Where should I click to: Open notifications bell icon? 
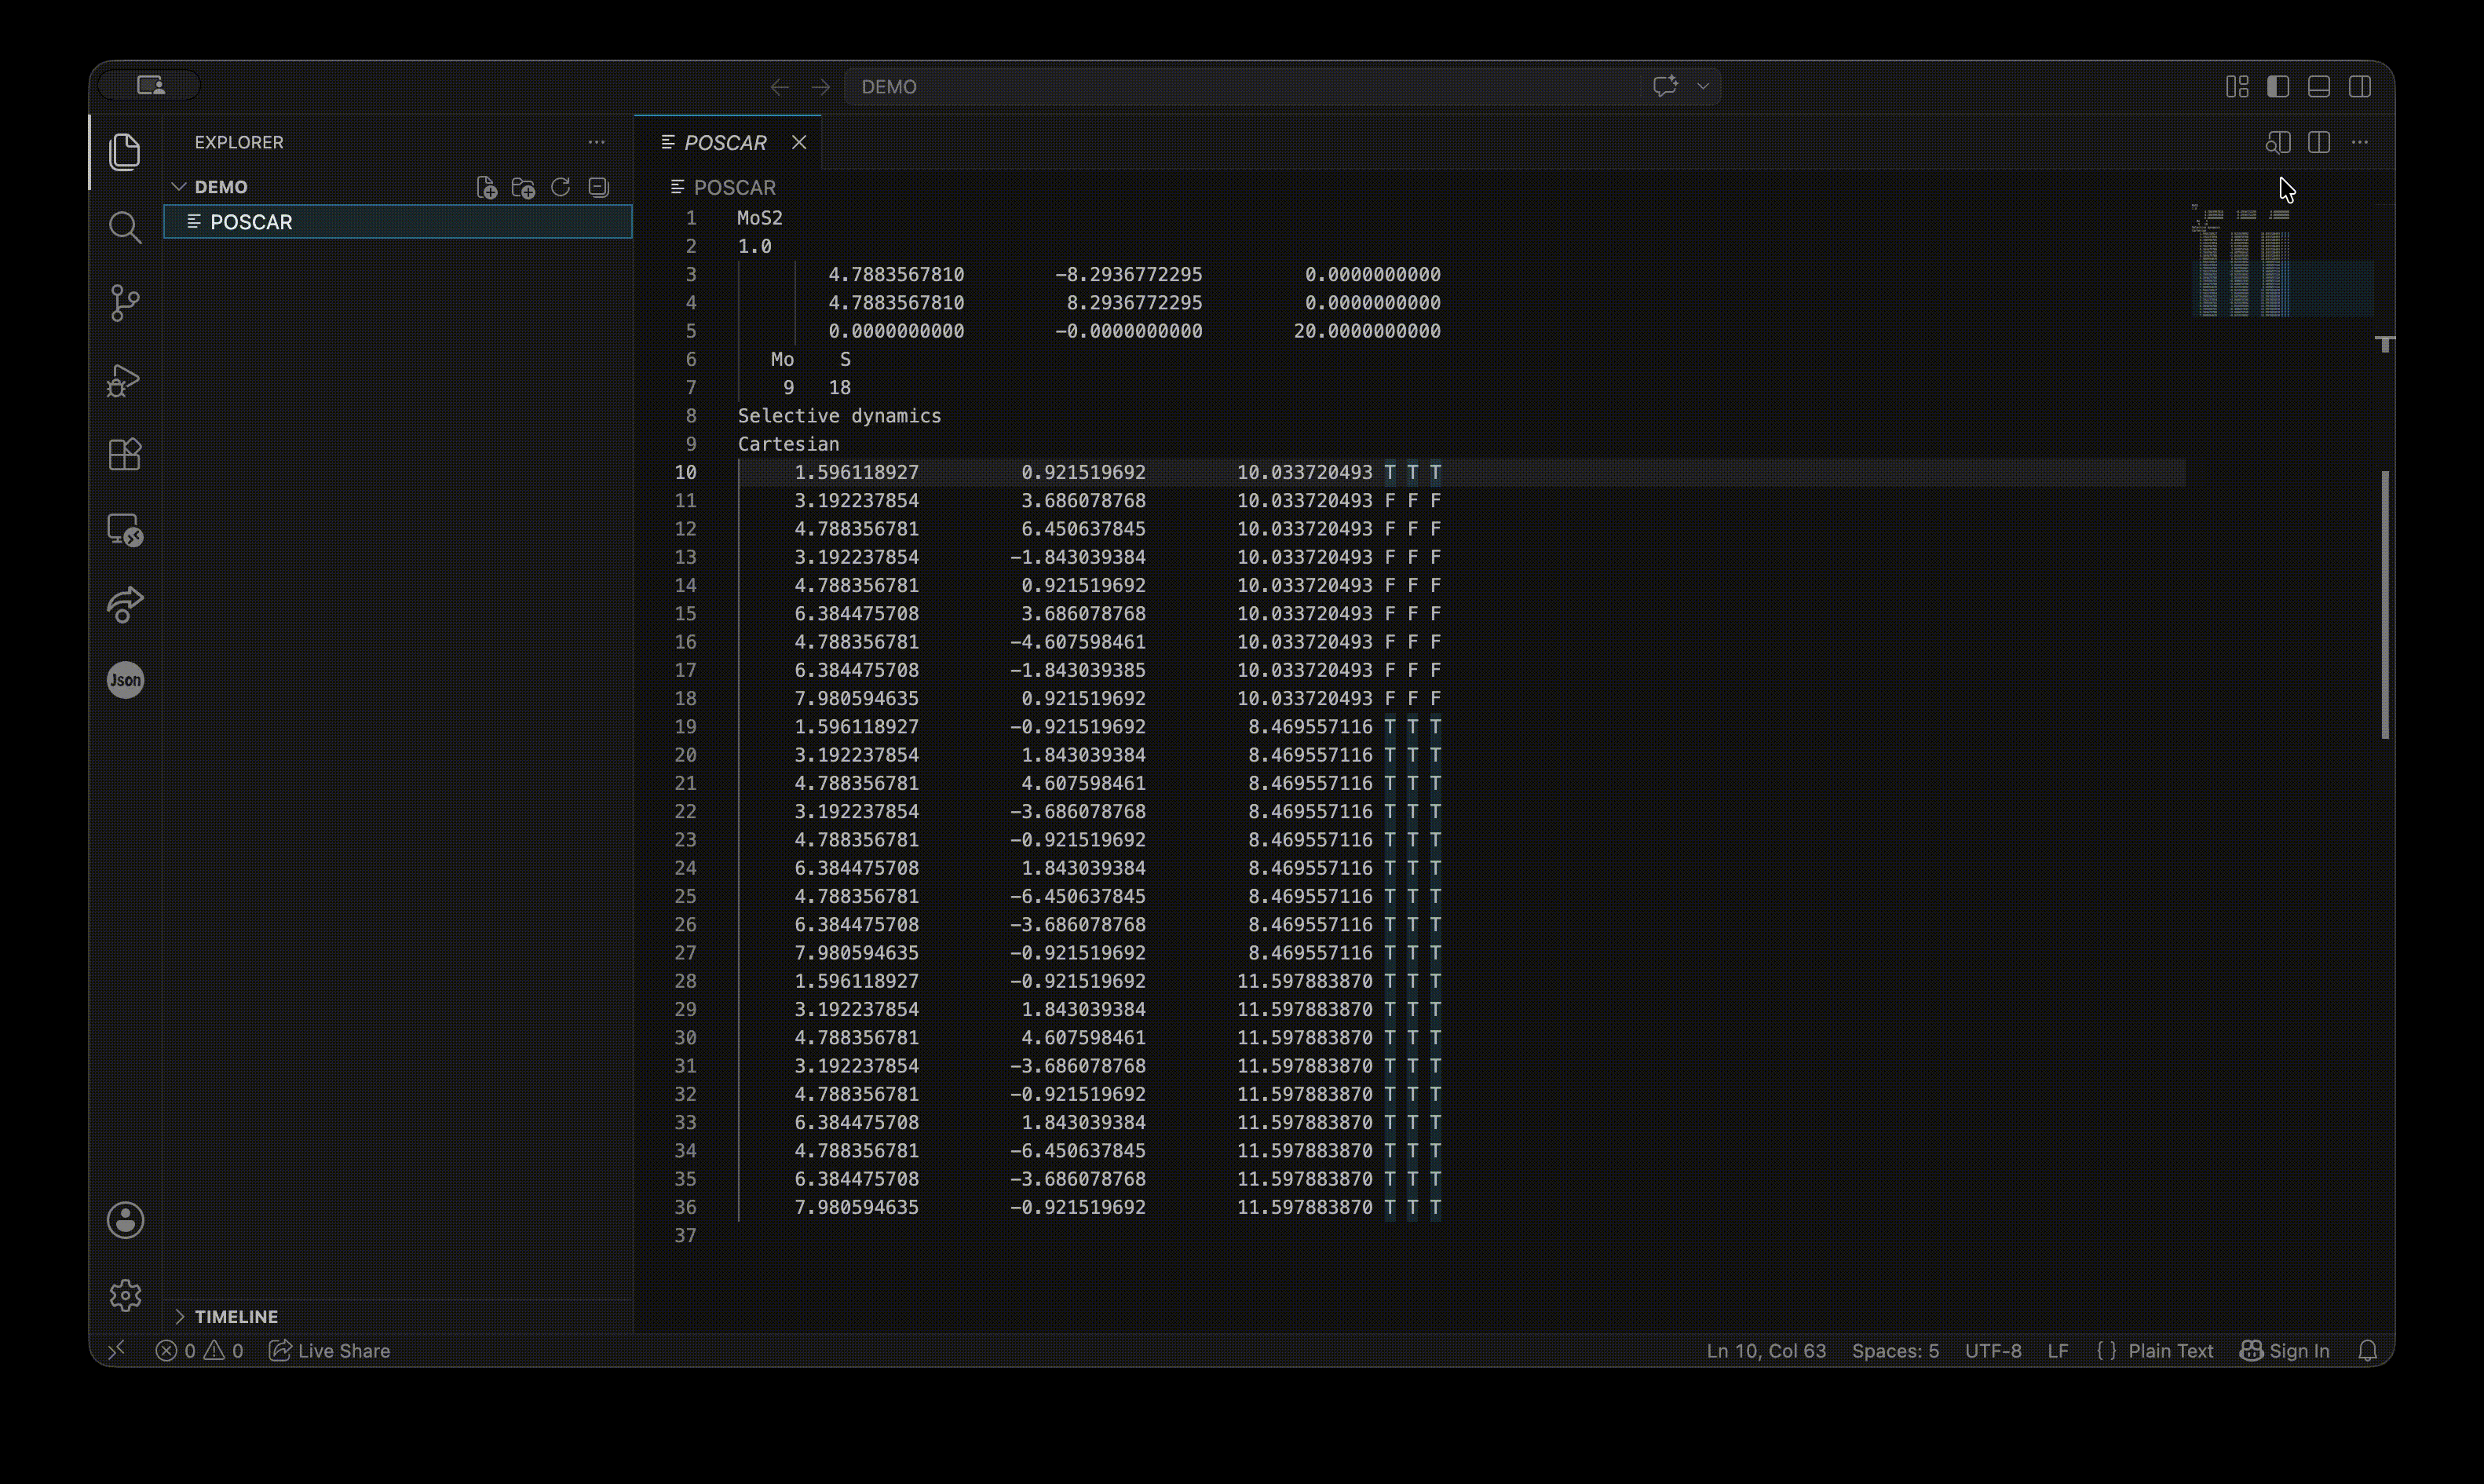tap(2367, 1351)
